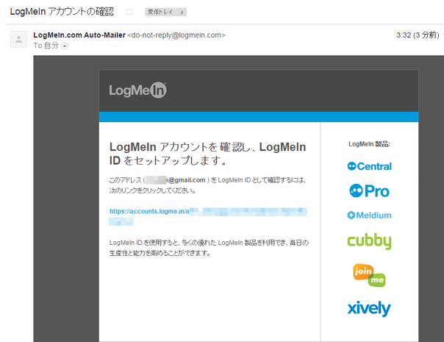Click the @gmail.com address in the body
The width and height of the screenshot is (444, 342).
coord(176,180)
